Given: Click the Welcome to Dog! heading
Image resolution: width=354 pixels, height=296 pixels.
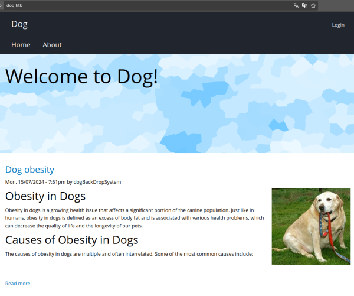Looking at the screenshot, I should (81, 76).
